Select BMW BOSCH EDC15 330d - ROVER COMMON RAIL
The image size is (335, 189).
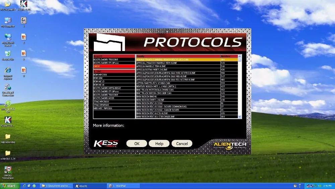coord(187,107)
